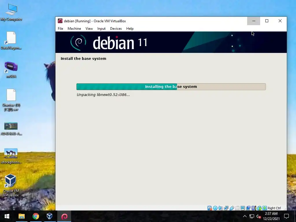The image size is (296, 222).
Task: Click the recording status icon
Action: (x=248, y=208)
